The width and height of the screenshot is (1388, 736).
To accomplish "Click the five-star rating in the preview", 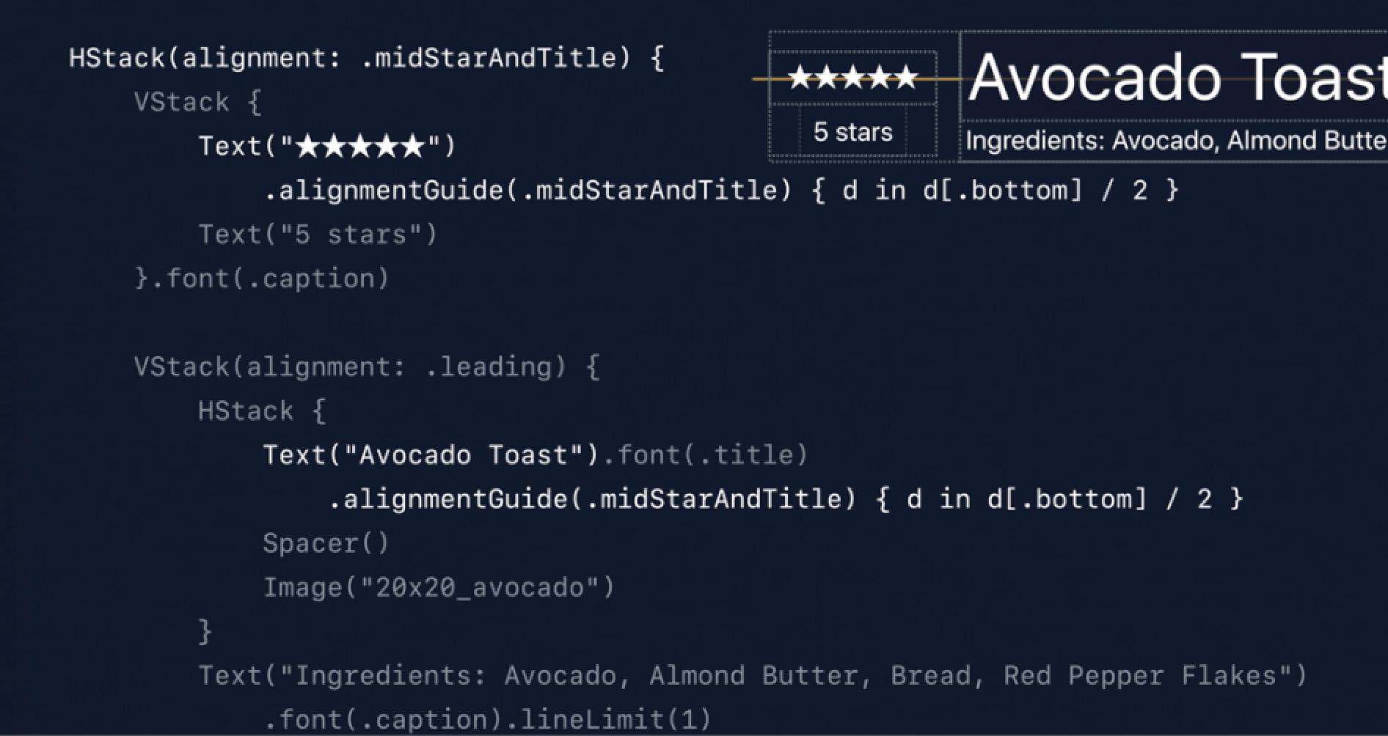I will pyautogui.click(x=852, y=78).
